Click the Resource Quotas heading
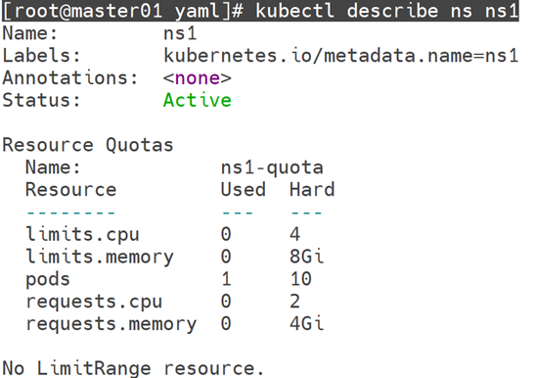535x378 pixels. (x=88, y=145)
